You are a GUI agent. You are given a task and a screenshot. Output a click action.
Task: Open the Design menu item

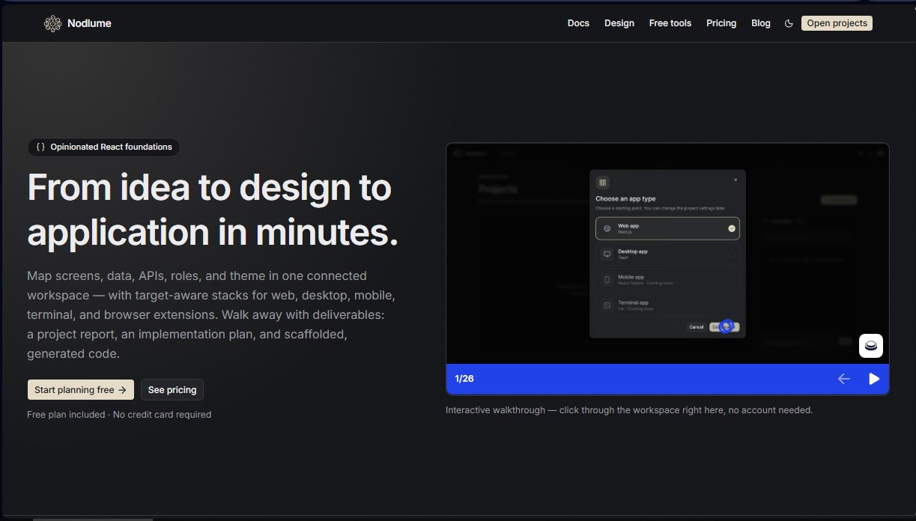coord(619,23)
